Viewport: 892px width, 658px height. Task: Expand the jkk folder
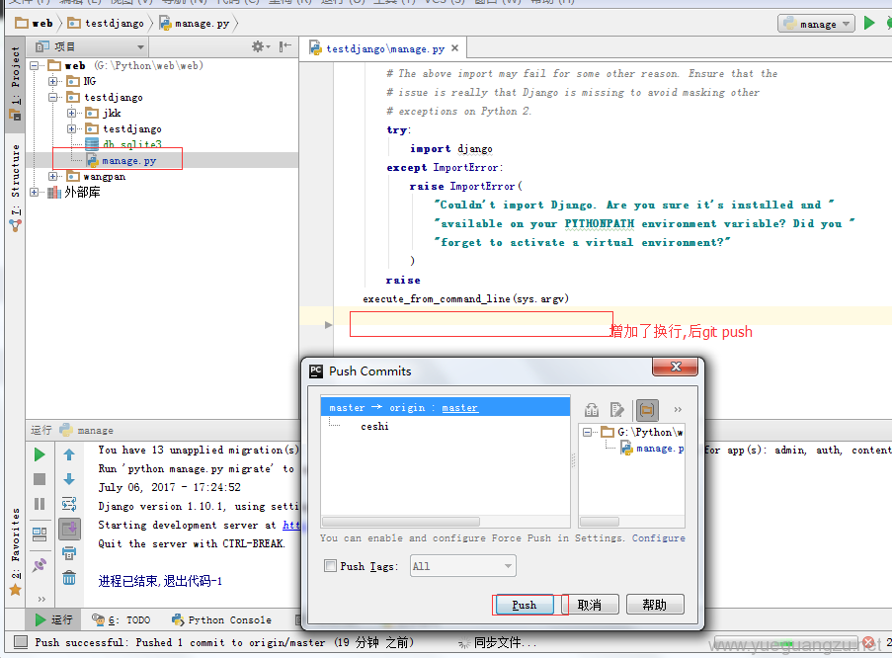coord(72,114)
